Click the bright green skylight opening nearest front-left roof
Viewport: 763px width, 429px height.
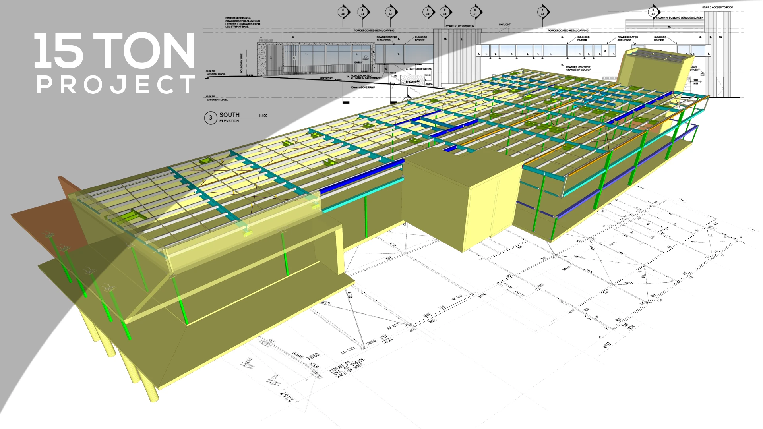(x=131, y=216)
